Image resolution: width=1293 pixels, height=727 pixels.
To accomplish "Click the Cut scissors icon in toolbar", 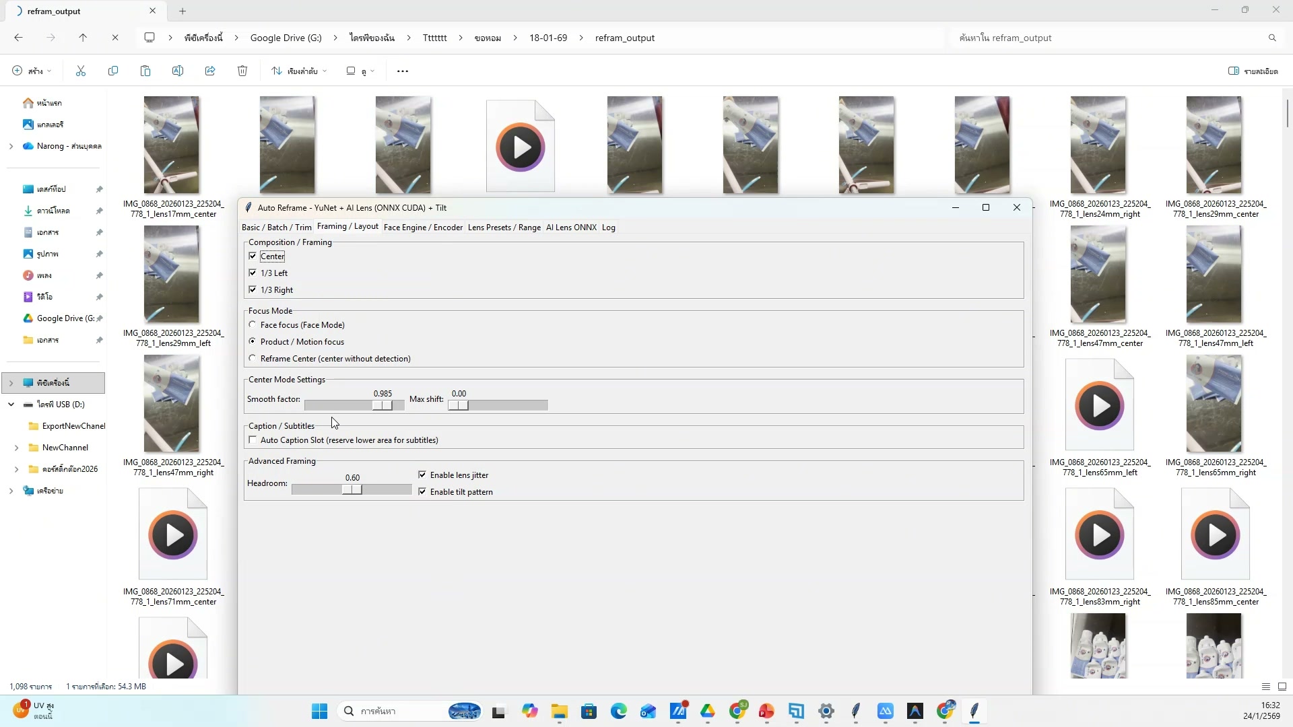I will 81,71.
